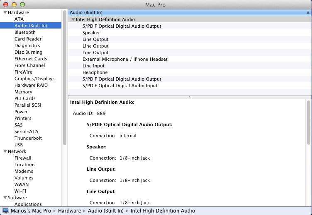Collapse the Hardware section
This screenshot has width=312, height=215.
5,12
